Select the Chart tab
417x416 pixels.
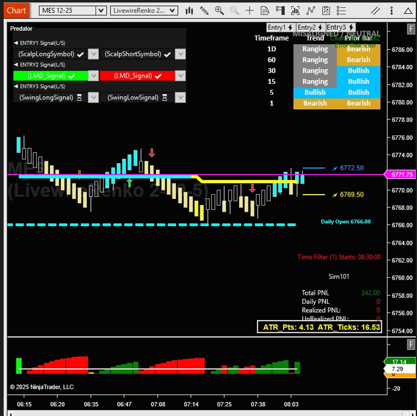pyautogui.click(x=16, y=10)
